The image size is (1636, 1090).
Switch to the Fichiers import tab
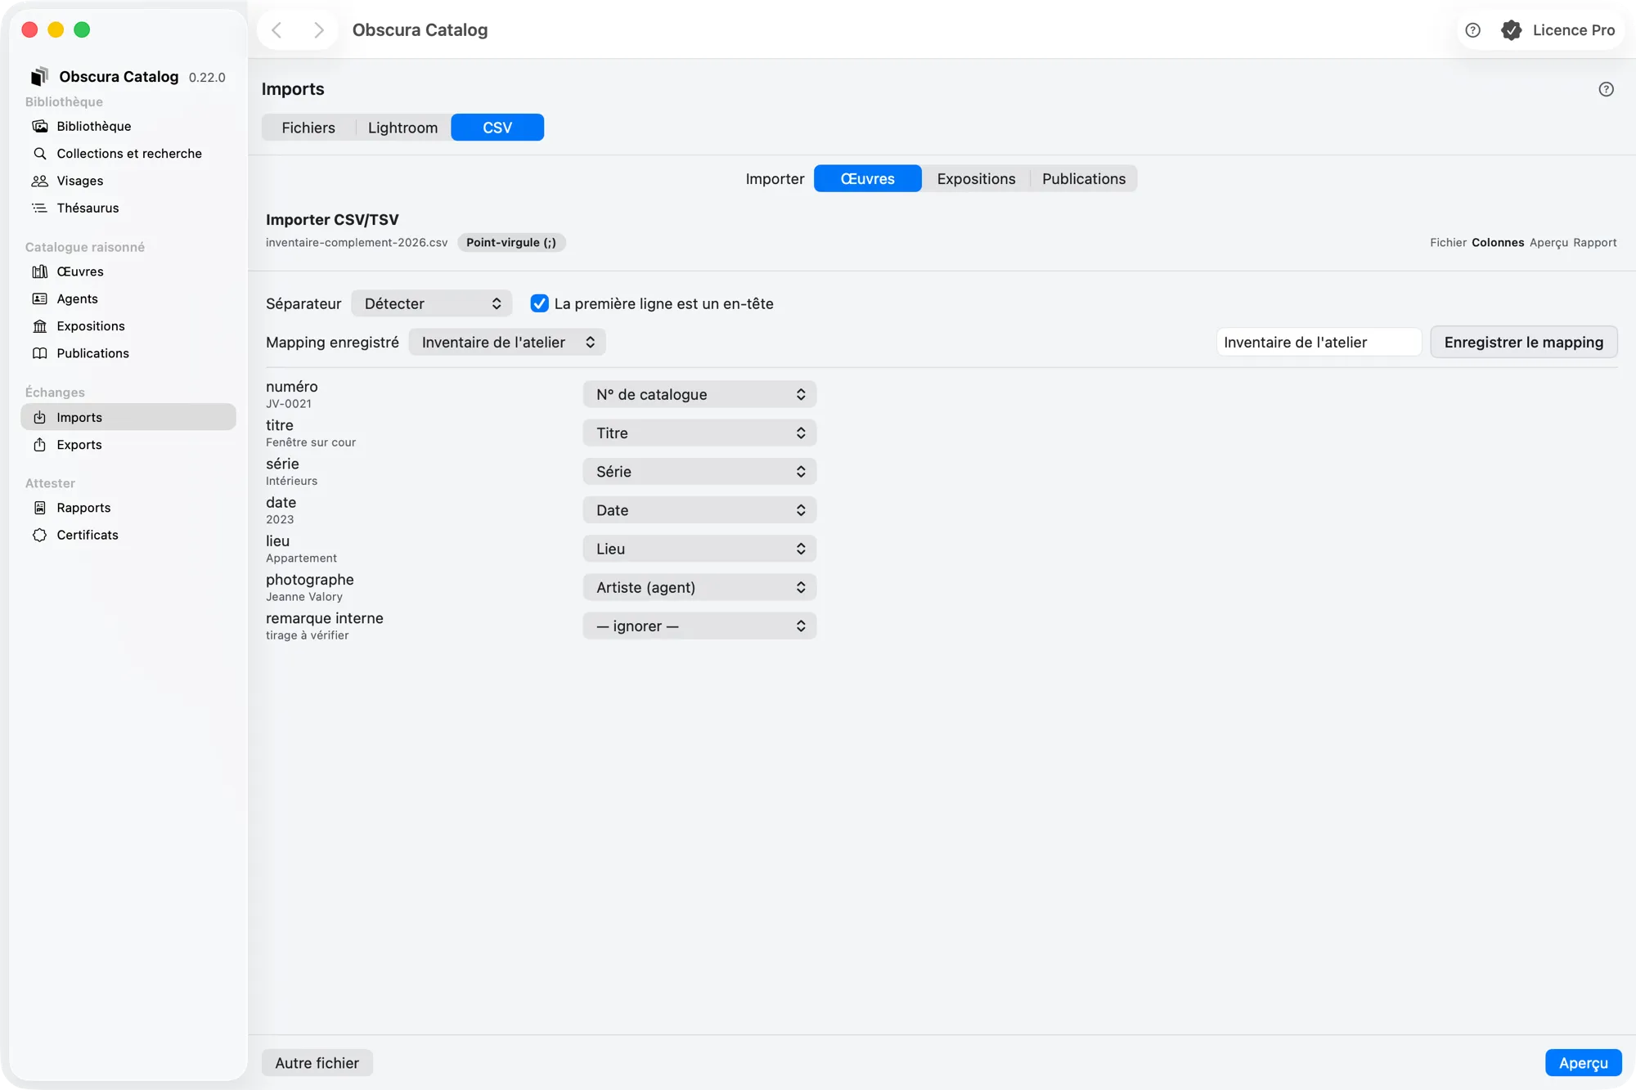(x=308, y=128)
